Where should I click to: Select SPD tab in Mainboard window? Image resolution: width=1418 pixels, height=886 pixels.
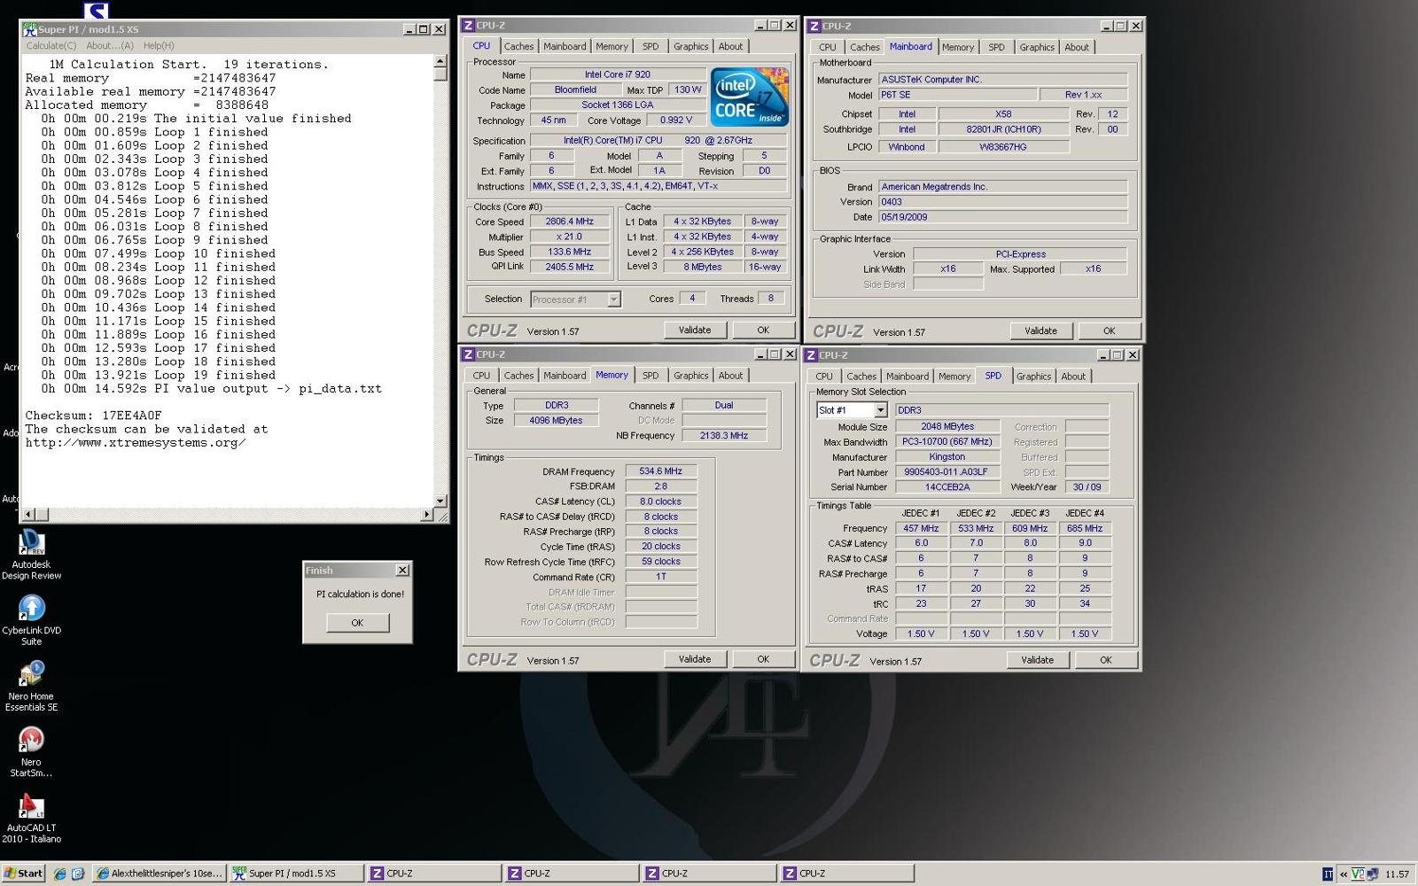(996, 48)
